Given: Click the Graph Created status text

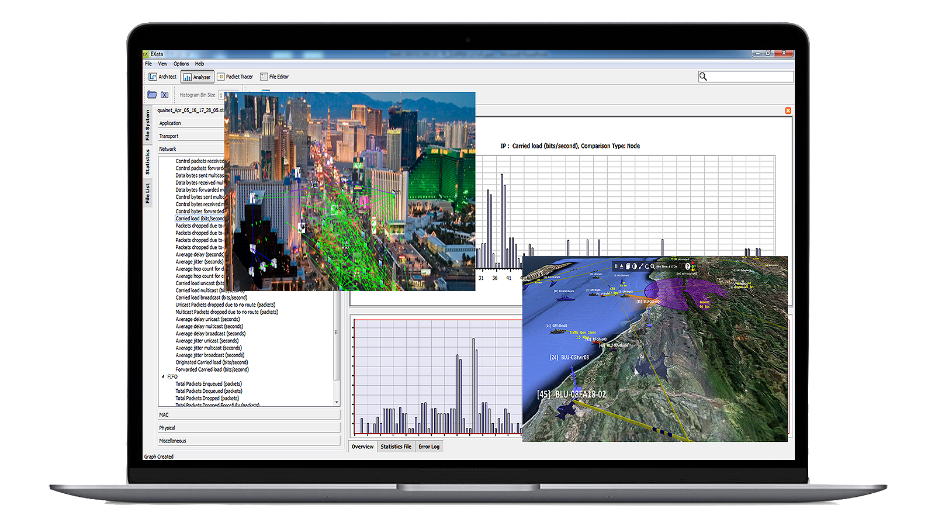Looking at the screenshot, I should (159, 456).
